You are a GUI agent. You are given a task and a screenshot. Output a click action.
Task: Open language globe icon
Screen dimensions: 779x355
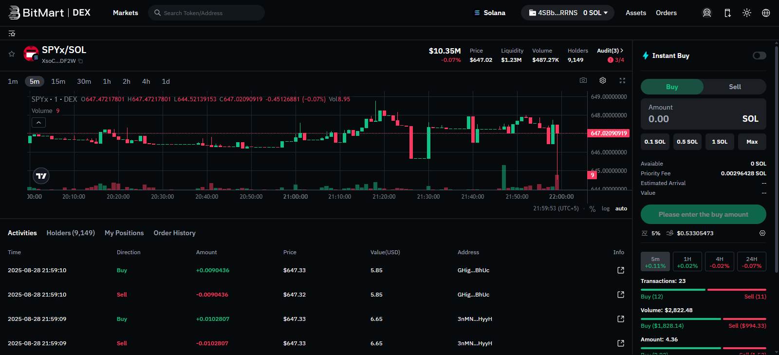(x=766, y=13)
